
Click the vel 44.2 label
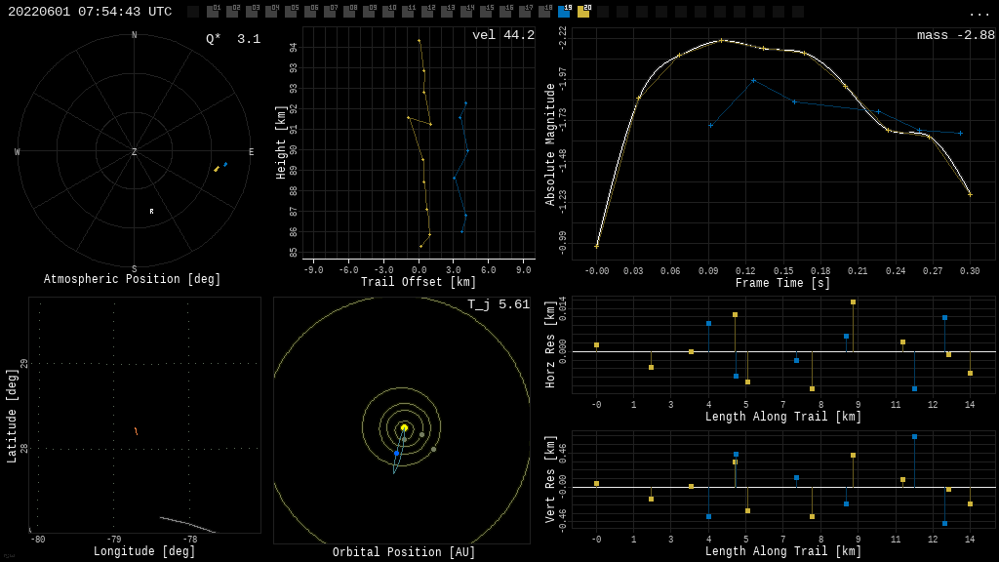(502, 35)
